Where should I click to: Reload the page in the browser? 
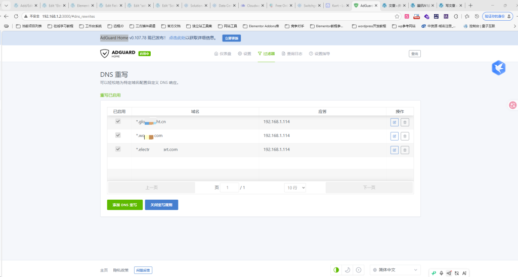click(x=16, y=16)
